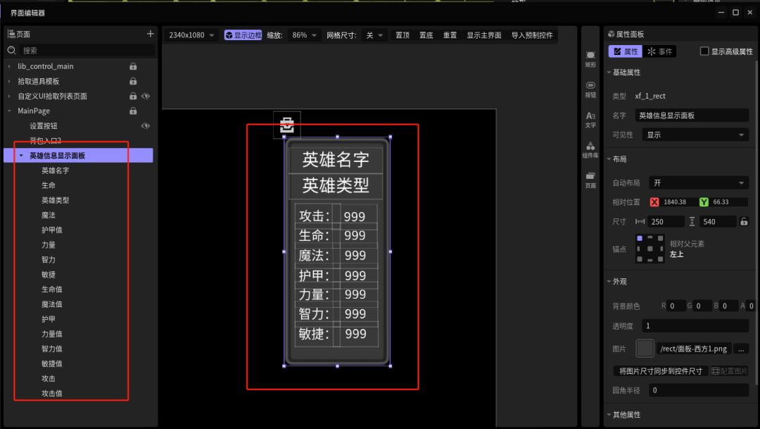Click the search magnifier icon in pages panel
The height and width of the screenshot is (429, 760).
12,51
